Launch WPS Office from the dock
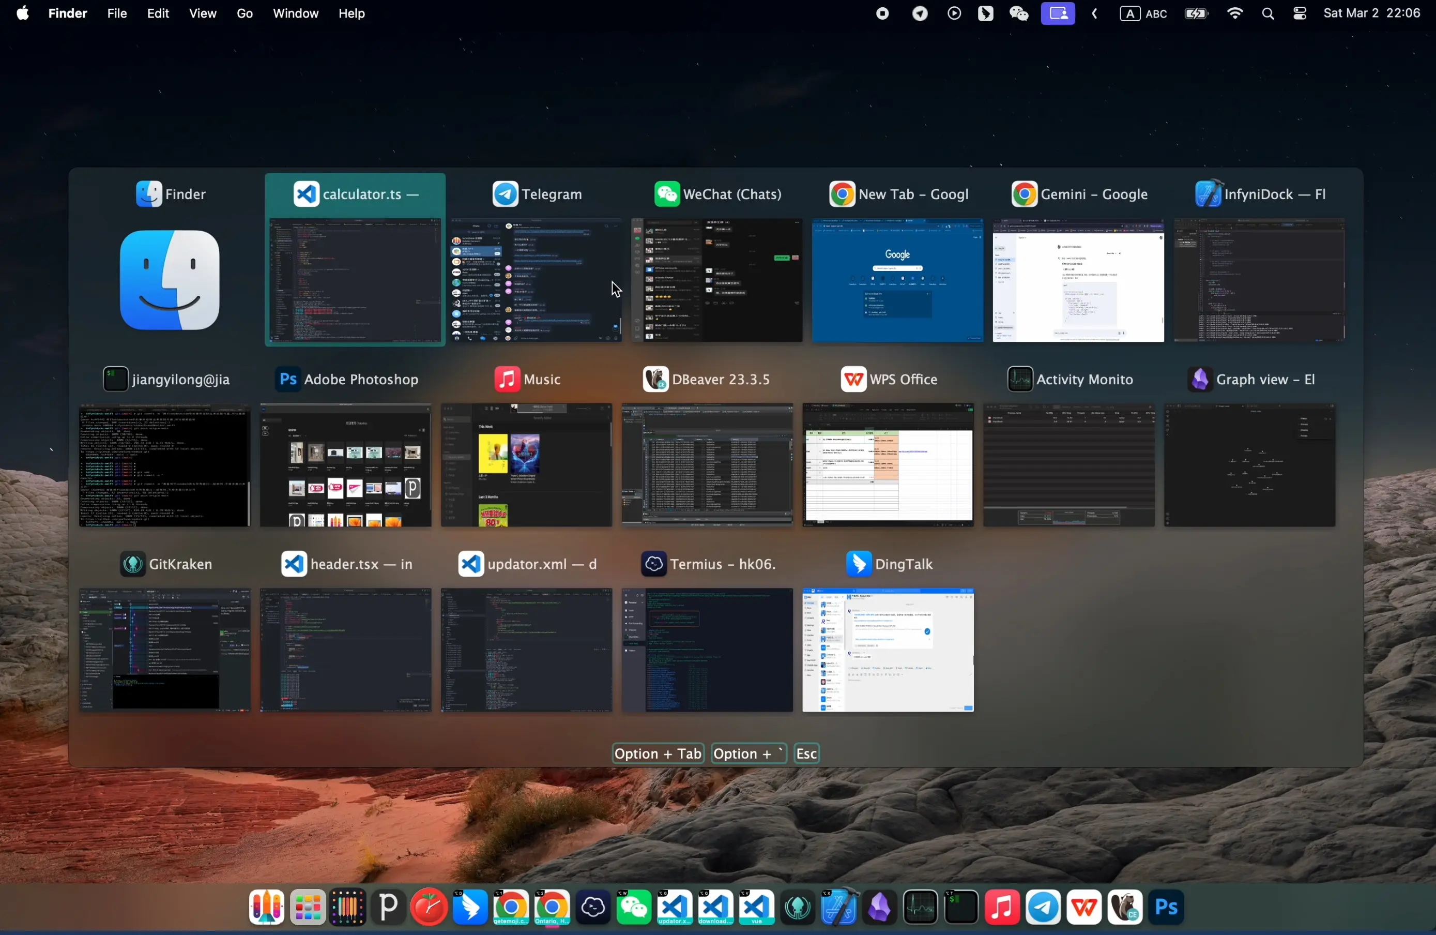 tap(1084, 907)
